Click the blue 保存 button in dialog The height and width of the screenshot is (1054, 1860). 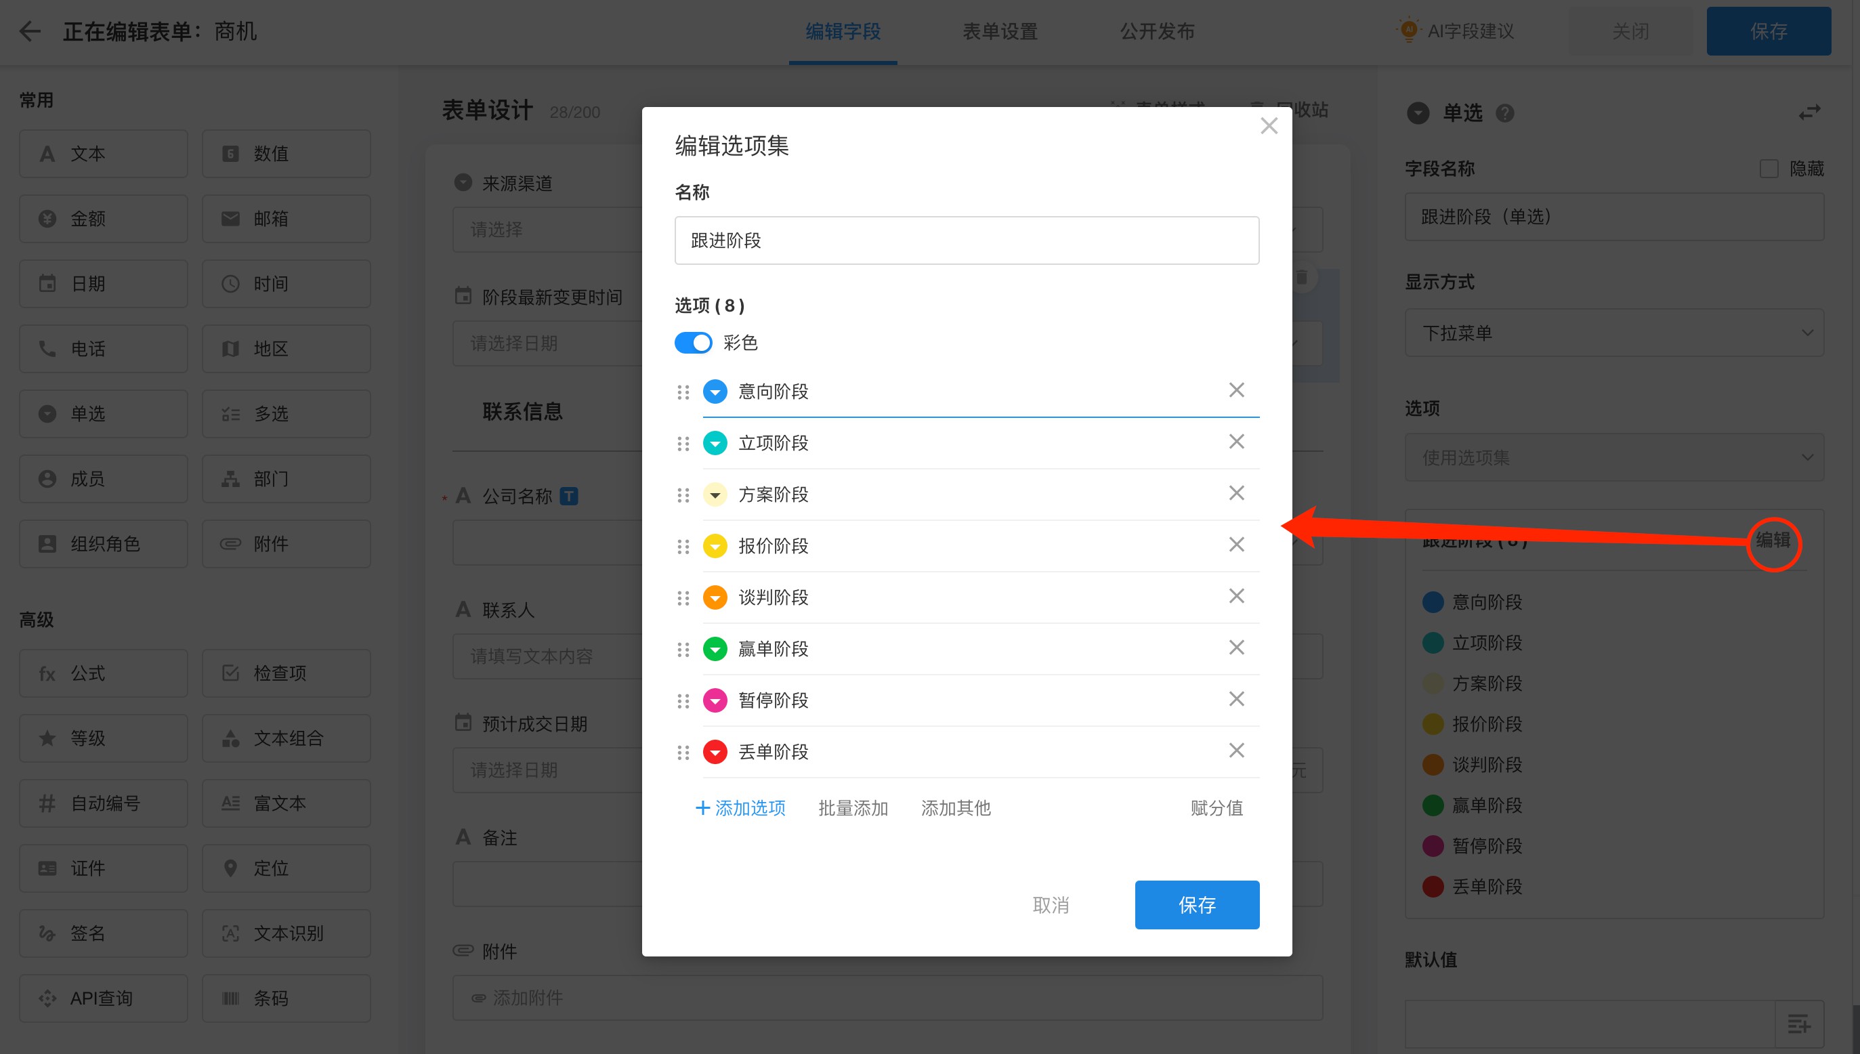[1196, 905]
